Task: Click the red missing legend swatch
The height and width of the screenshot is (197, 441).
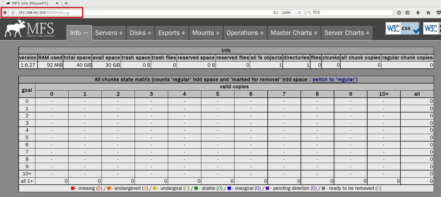Action: (x=73, y=188)
